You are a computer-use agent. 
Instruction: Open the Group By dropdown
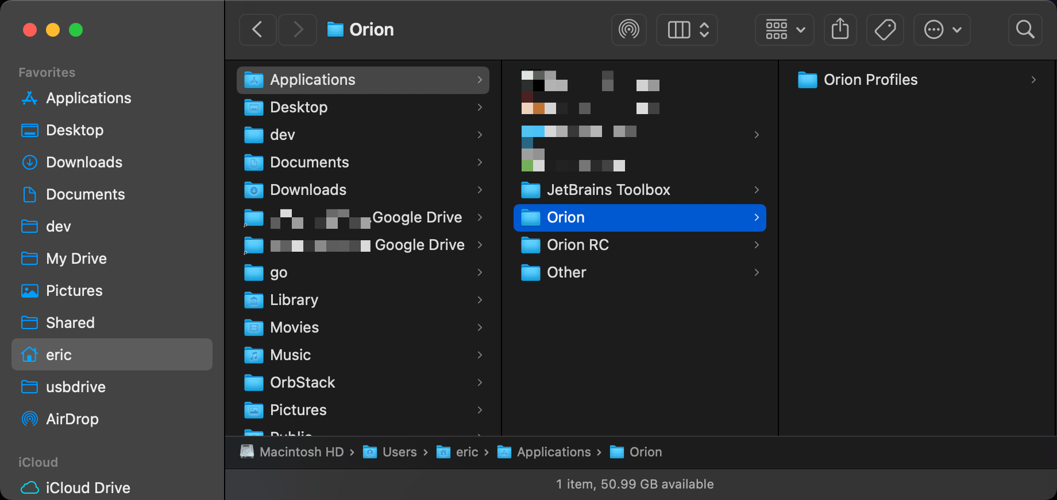pyautogui.click(x=785, y=29)
